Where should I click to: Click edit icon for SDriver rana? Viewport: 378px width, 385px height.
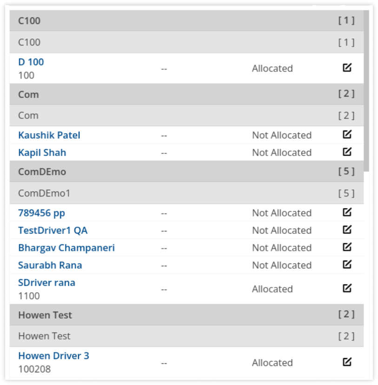[347, 288]
